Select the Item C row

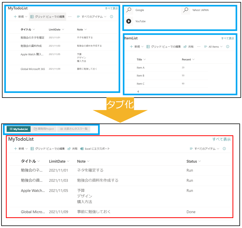(x=141, y=84)
